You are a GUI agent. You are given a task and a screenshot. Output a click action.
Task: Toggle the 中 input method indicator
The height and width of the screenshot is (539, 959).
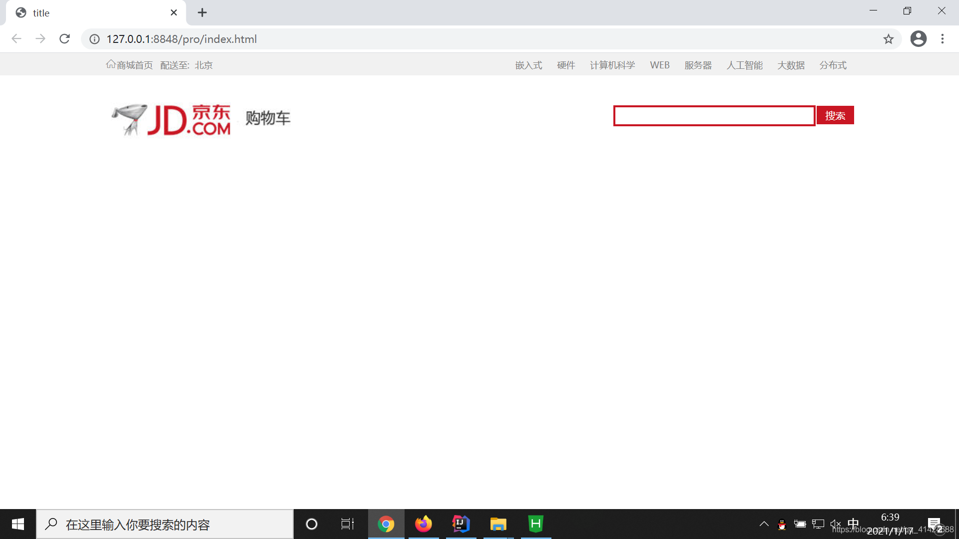(x=853, y=524)
